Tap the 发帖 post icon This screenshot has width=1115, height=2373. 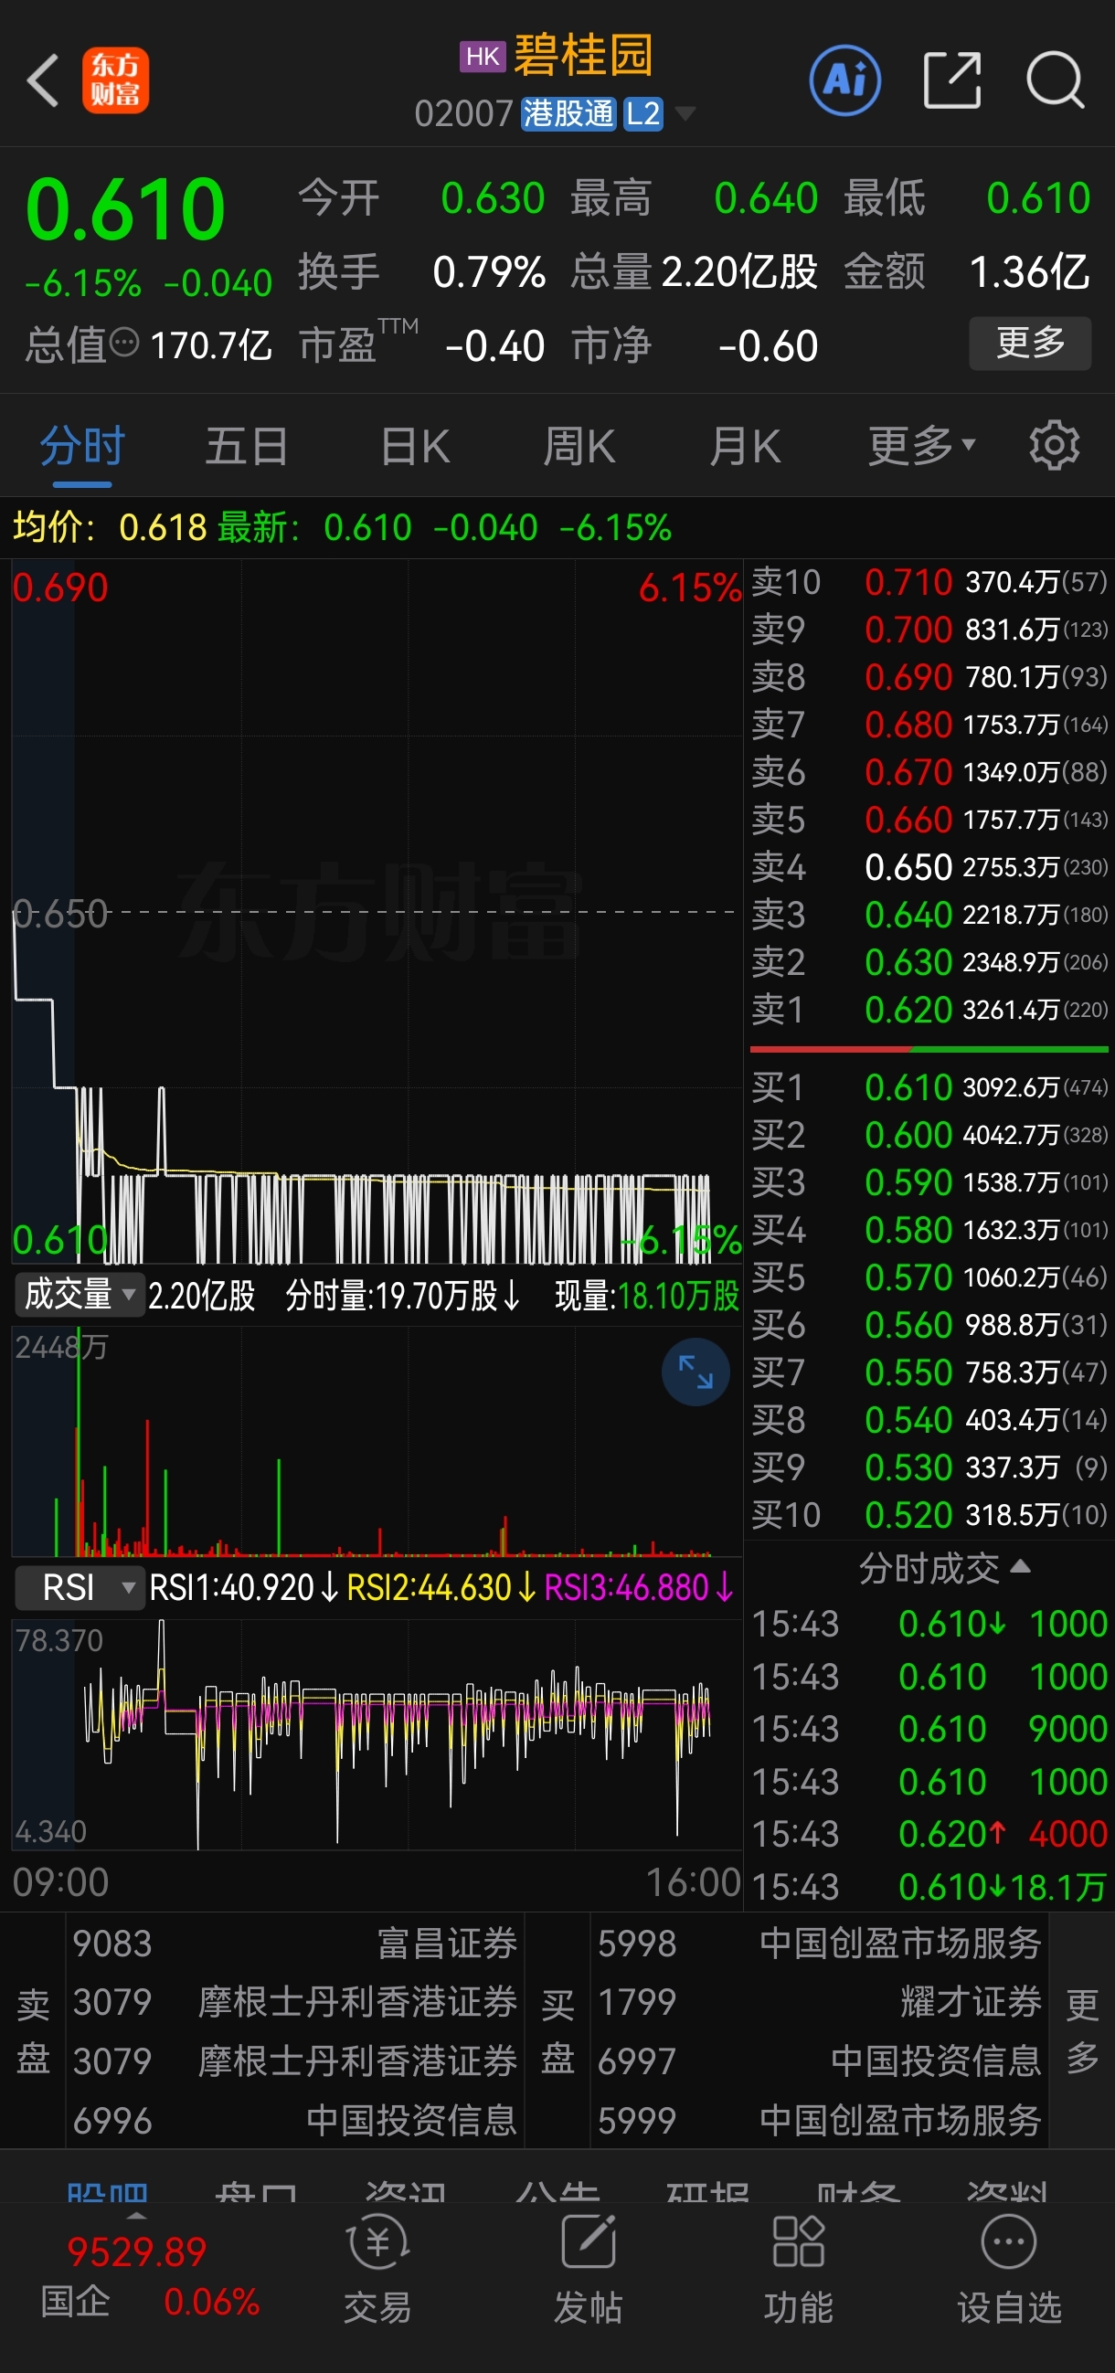588,2270
